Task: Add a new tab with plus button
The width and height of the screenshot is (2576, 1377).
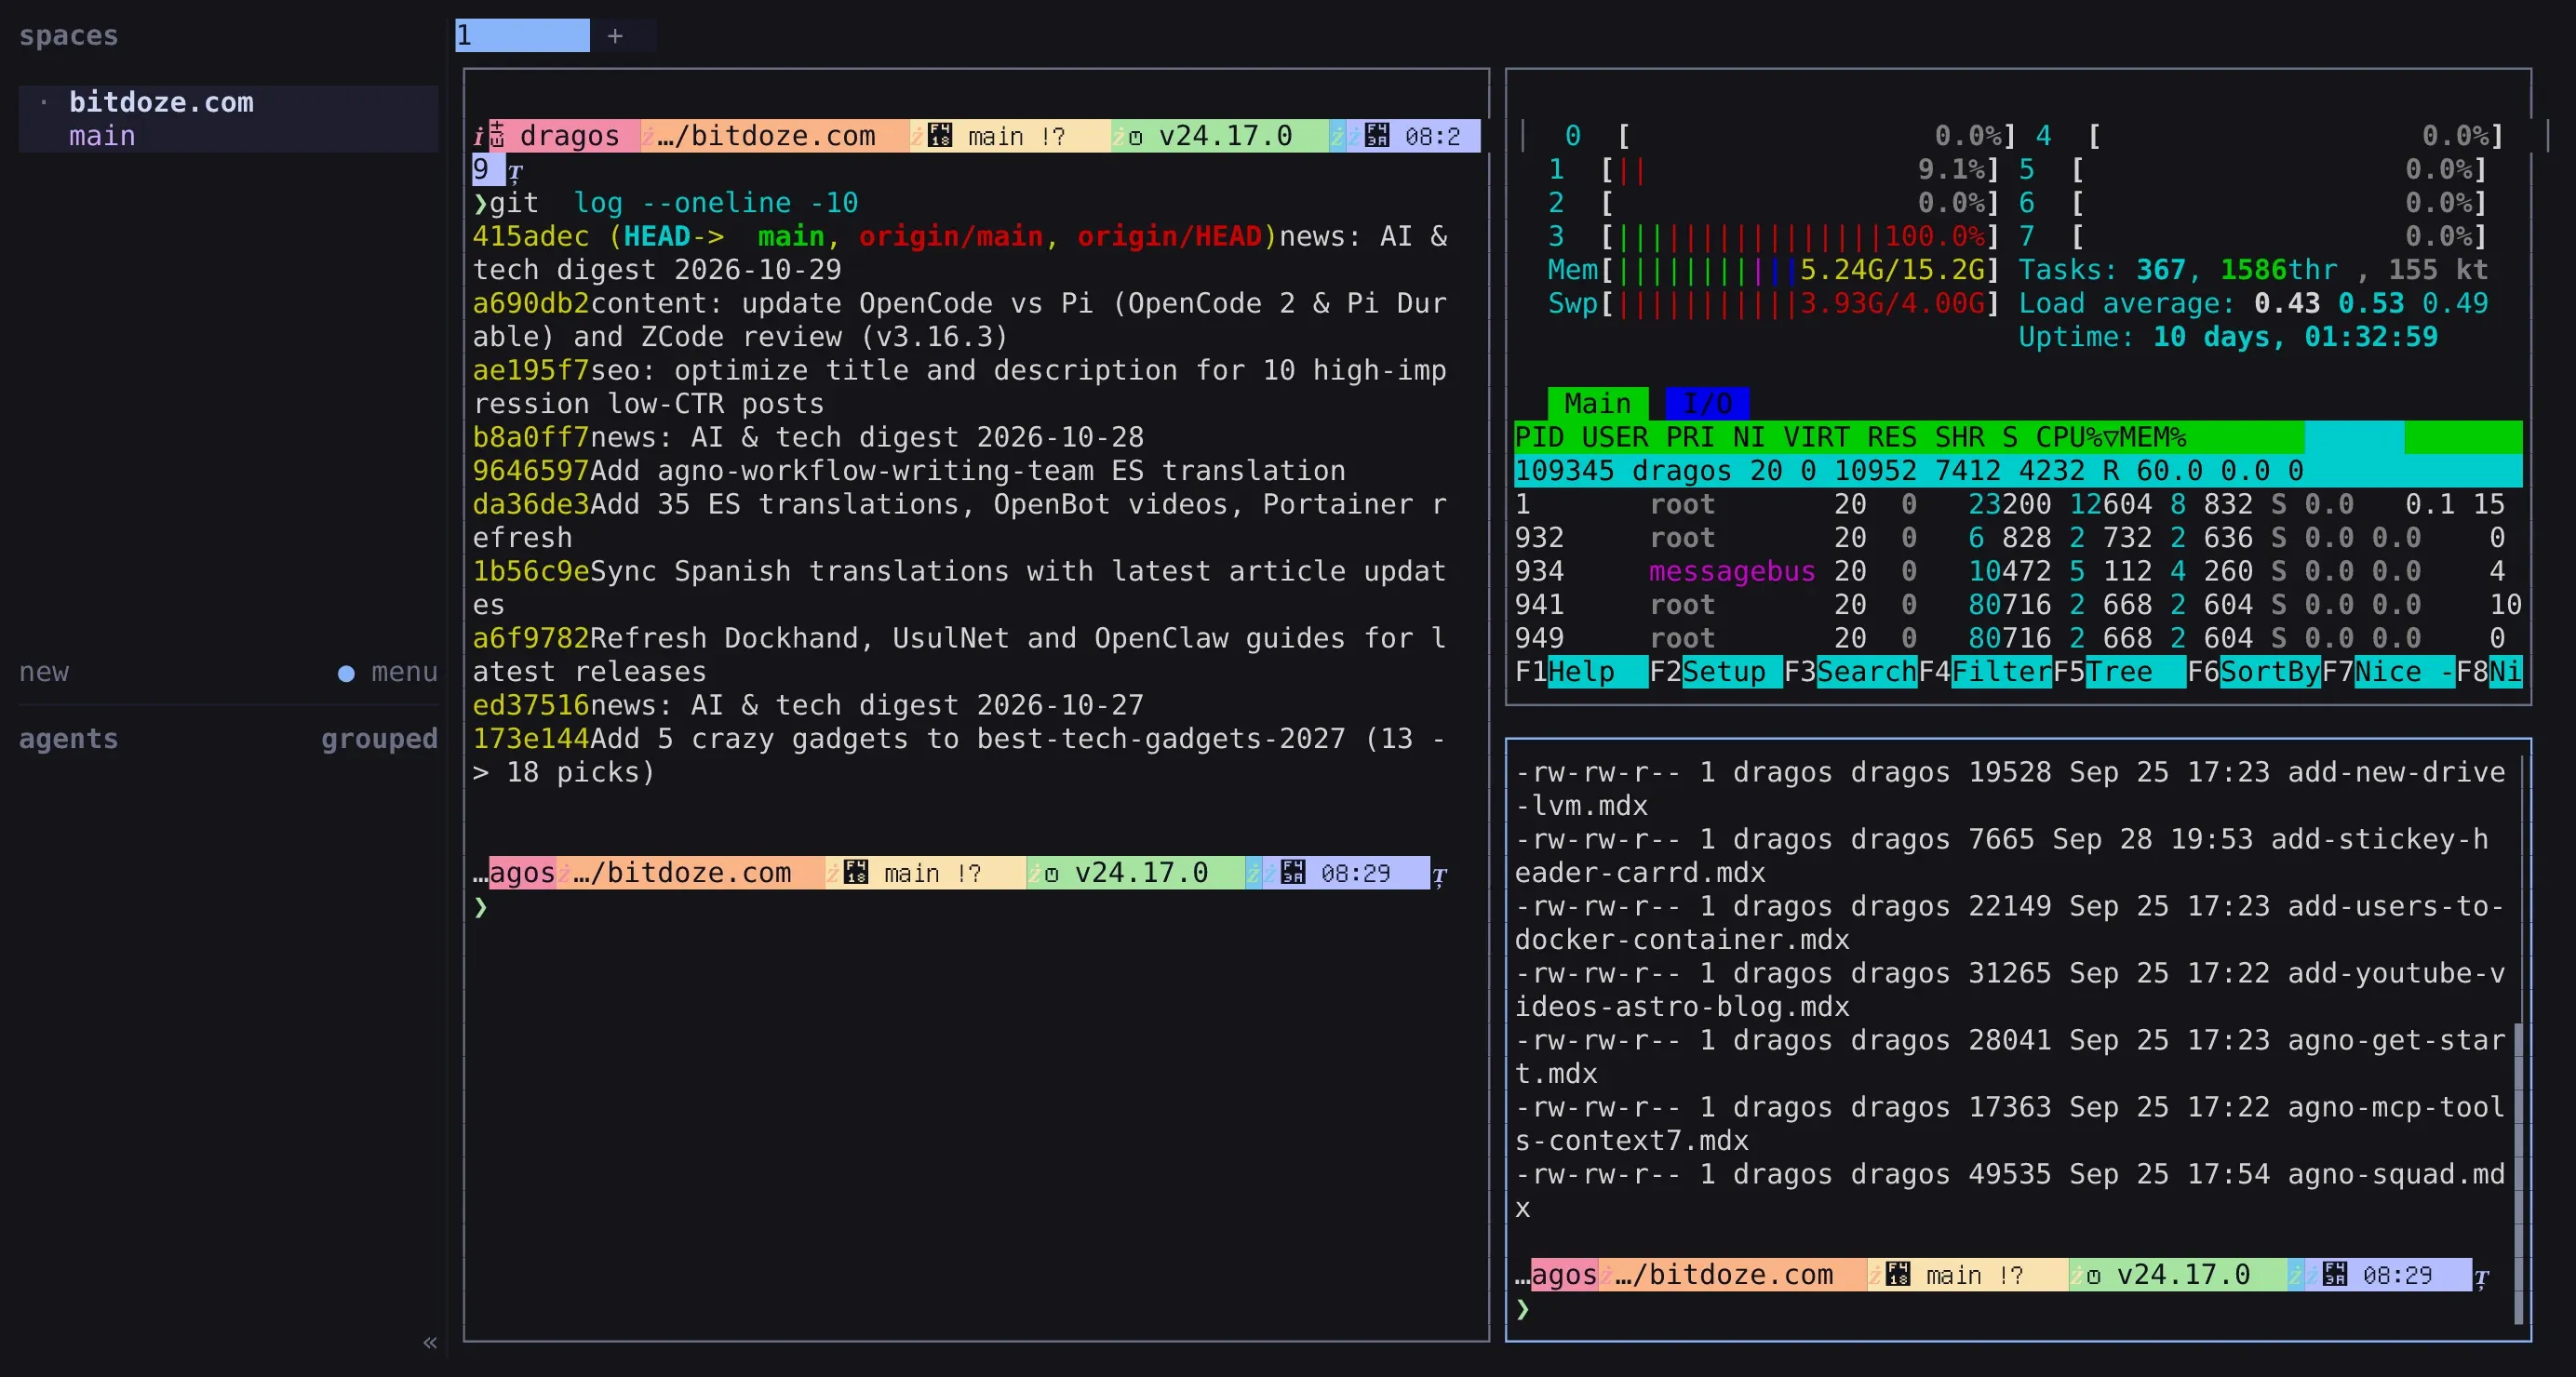Action: point(615,36)
